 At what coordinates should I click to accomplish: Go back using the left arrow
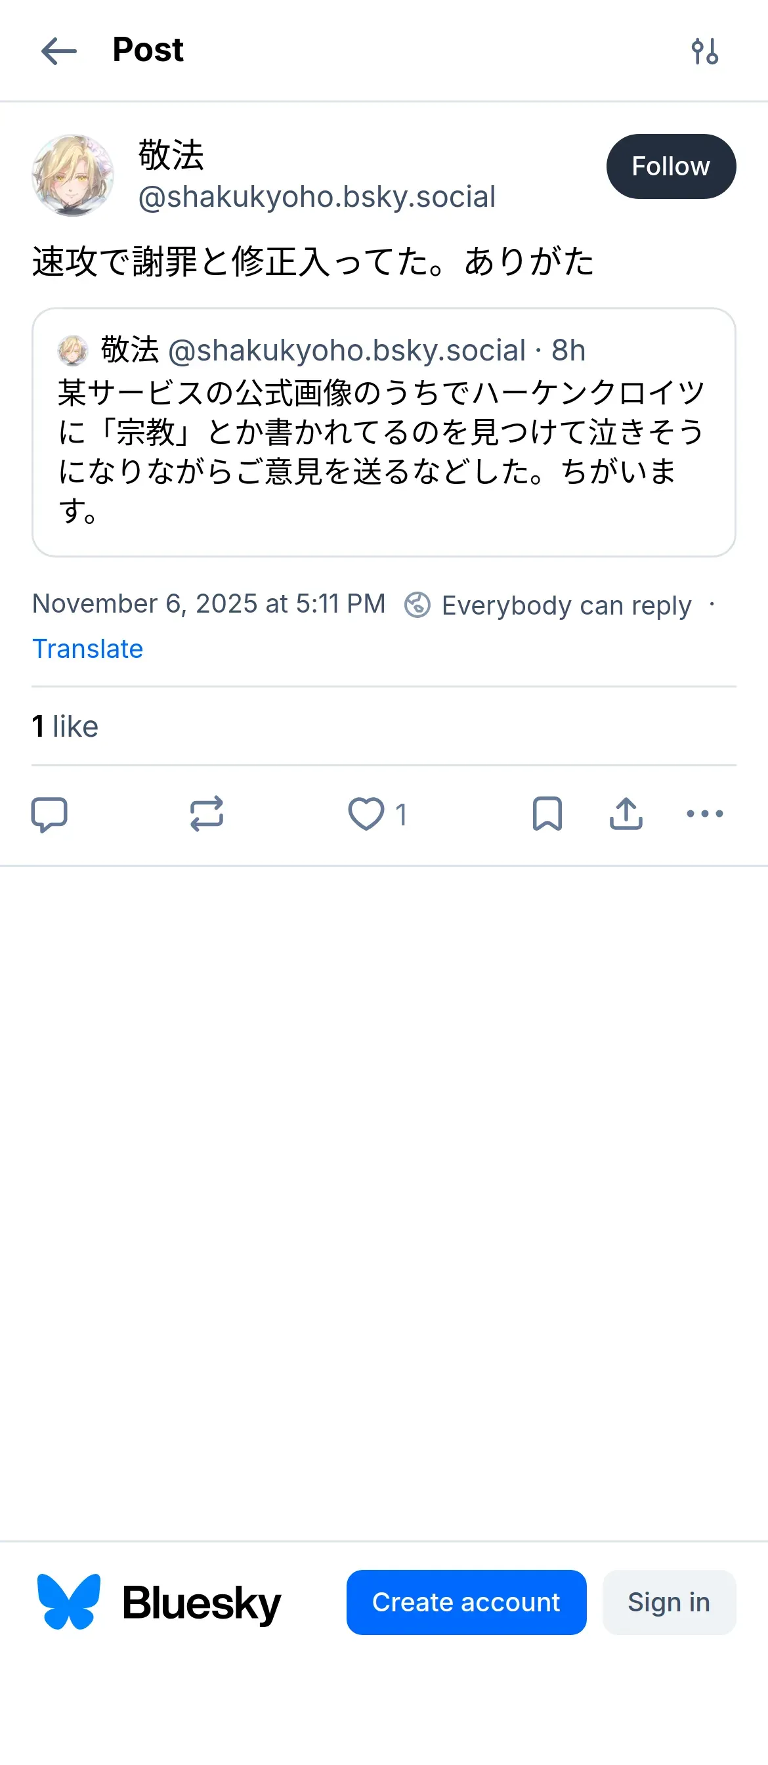(x=59, y=51)
